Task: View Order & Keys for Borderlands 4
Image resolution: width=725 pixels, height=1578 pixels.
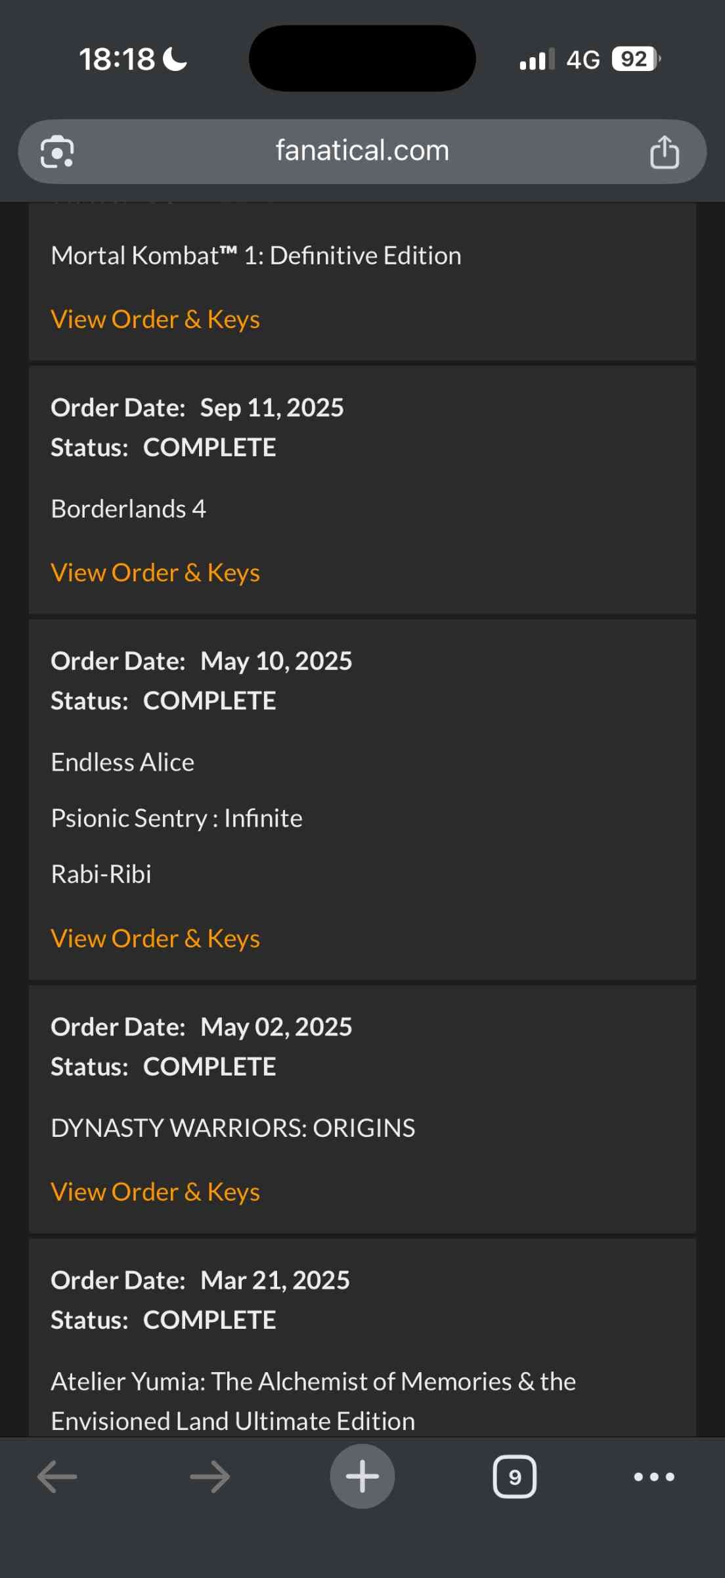Action: click(x=156, y=573)
